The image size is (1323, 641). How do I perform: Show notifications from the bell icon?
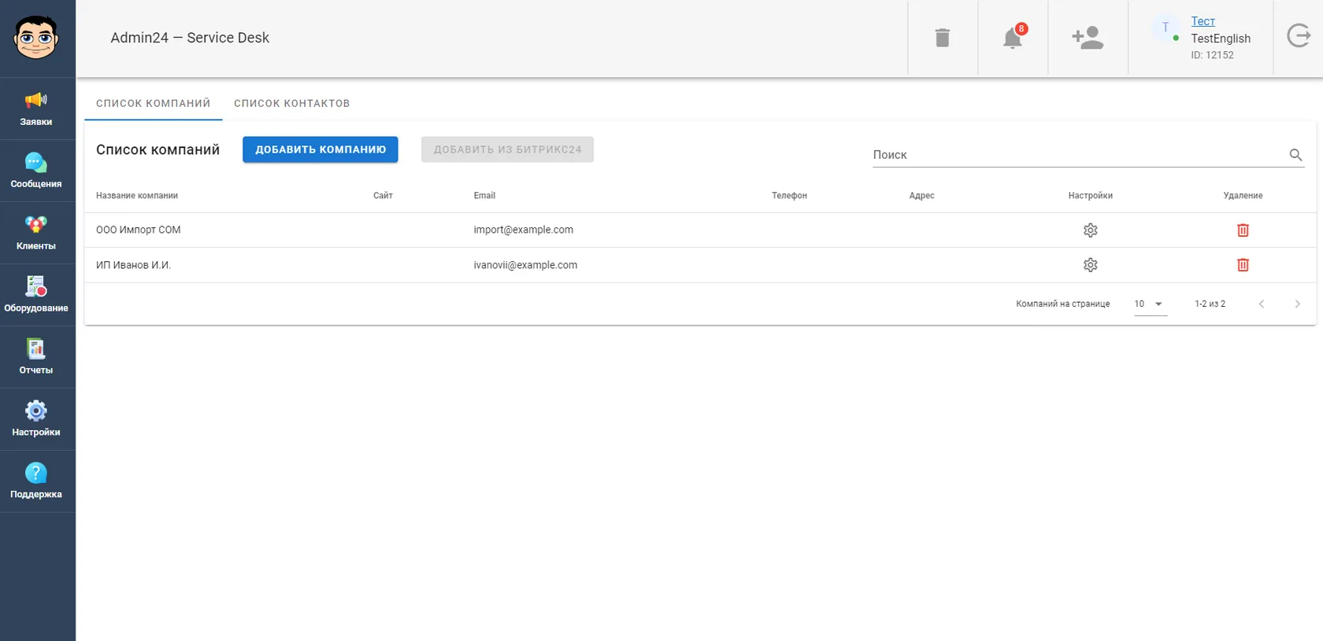click(1013, 38)
